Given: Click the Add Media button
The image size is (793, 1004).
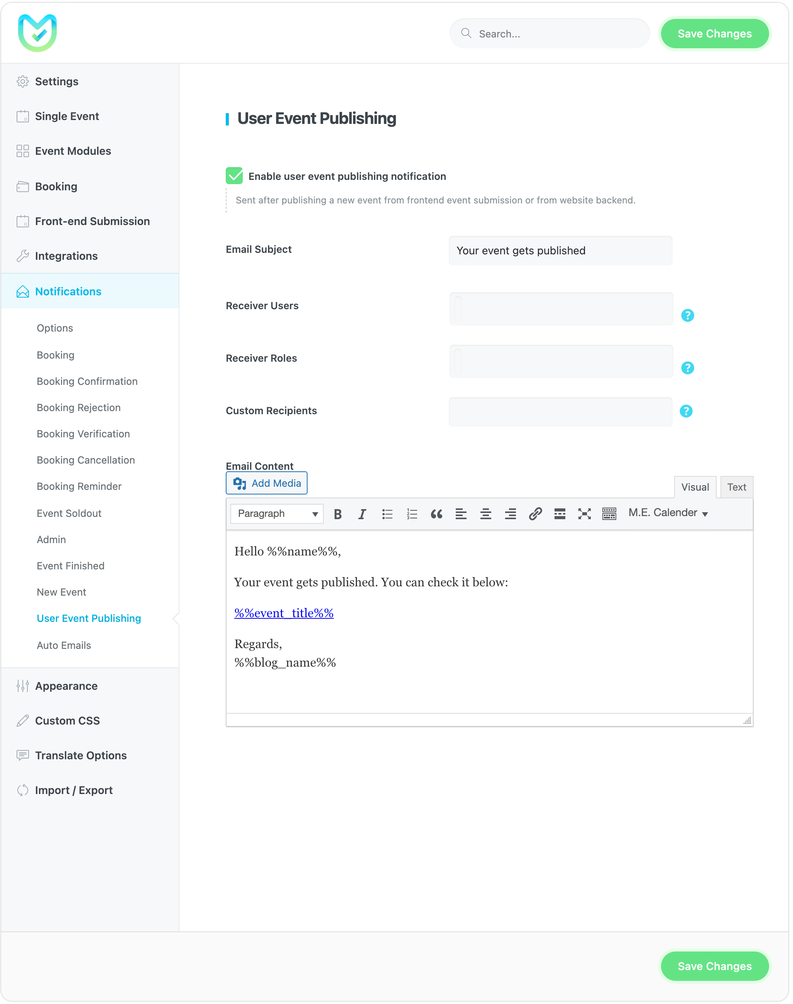Looking at the screenshot, I should point(267,483).
